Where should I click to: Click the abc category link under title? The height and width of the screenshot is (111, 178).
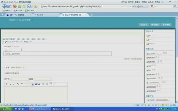(x=31, y=42)
